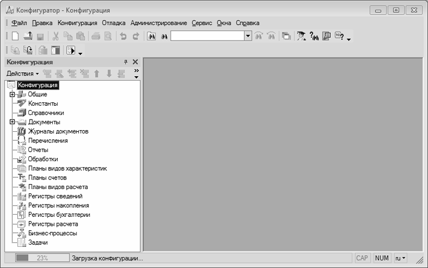Toggle the CAP indicator in status bar

[362, 259]
